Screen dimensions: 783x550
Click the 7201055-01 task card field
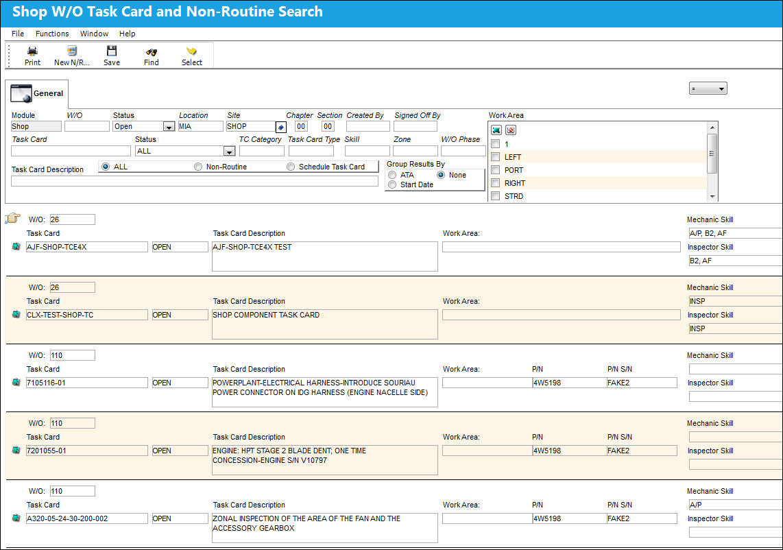87,451
